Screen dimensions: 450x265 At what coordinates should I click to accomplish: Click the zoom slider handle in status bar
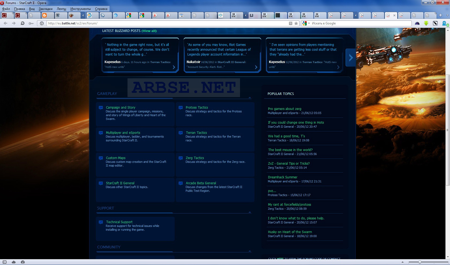420,262
